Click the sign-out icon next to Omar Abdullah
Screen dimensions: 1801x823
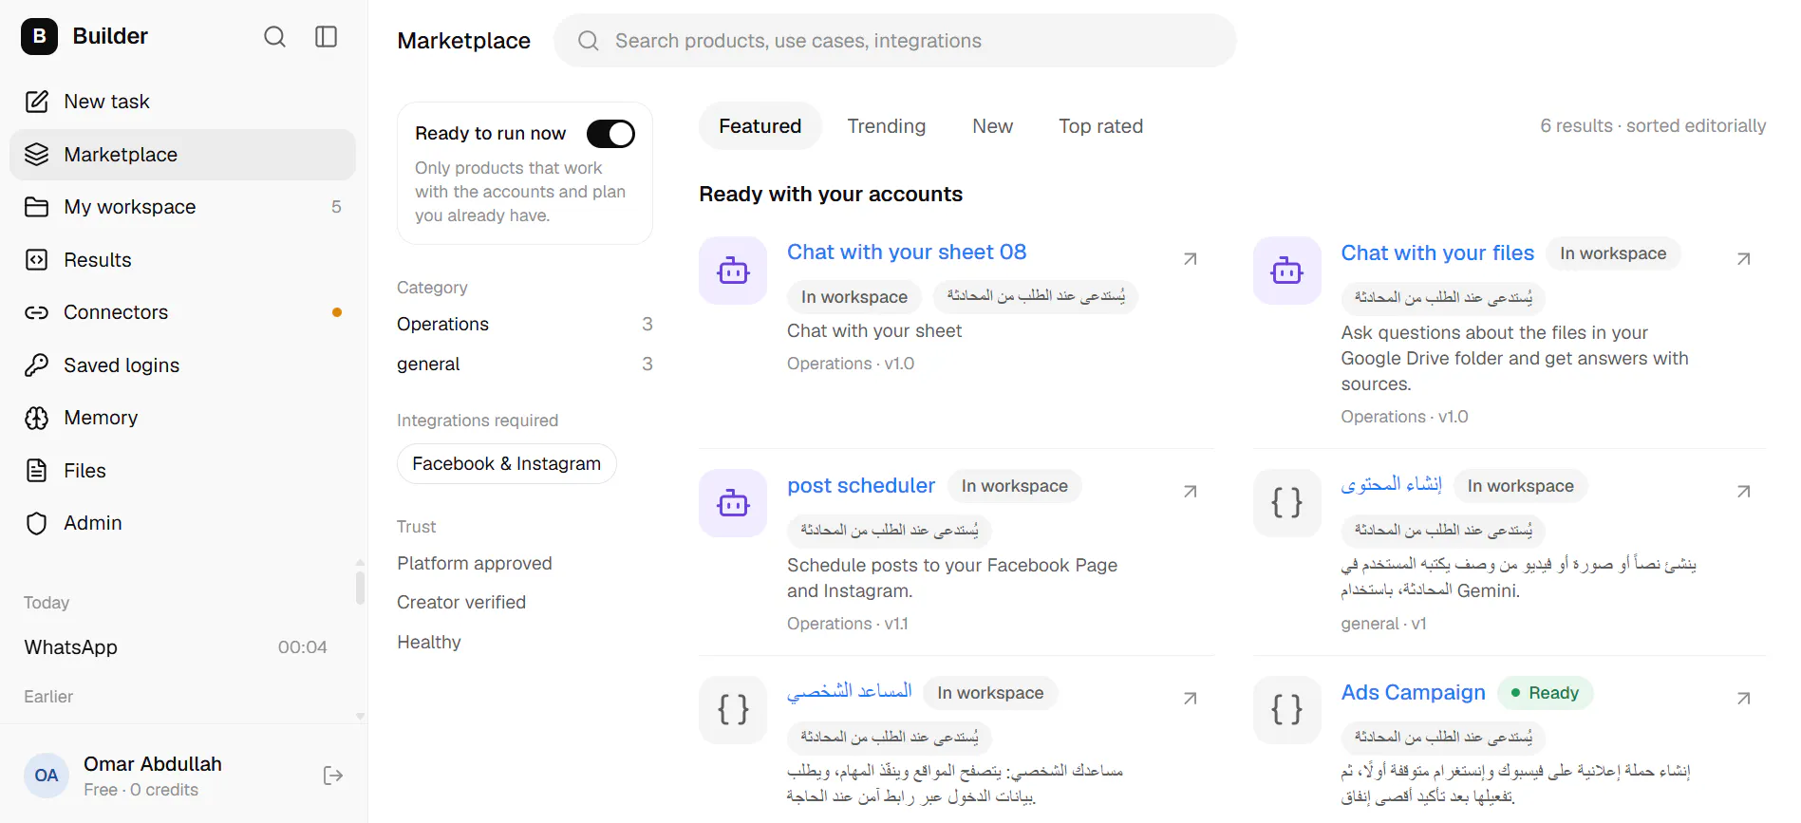pos(333,776)
